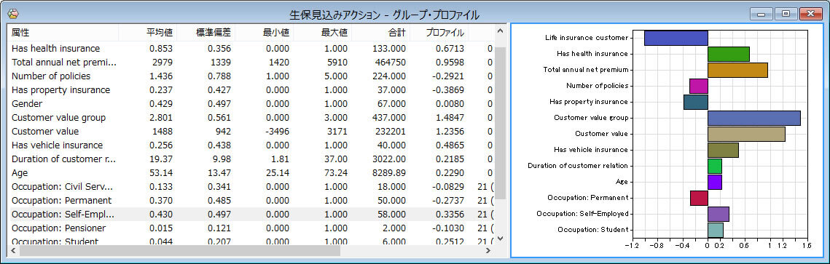
Task: Click the Total annual net premium orange bar
Action: [737, 70]
